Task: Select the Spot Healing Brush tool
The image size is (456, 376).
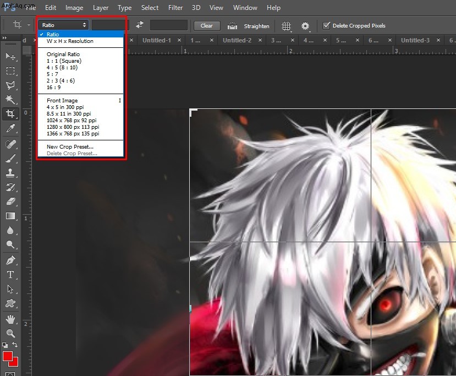Action: [x=10, y=144]
